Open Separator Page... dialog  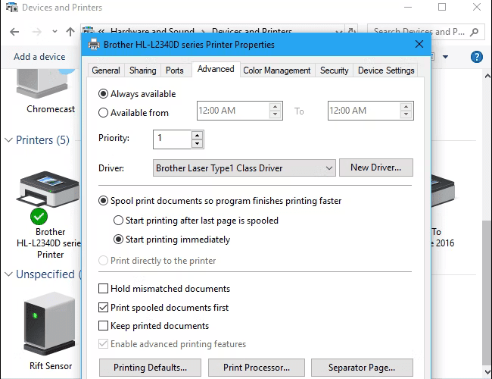[362, 368]
